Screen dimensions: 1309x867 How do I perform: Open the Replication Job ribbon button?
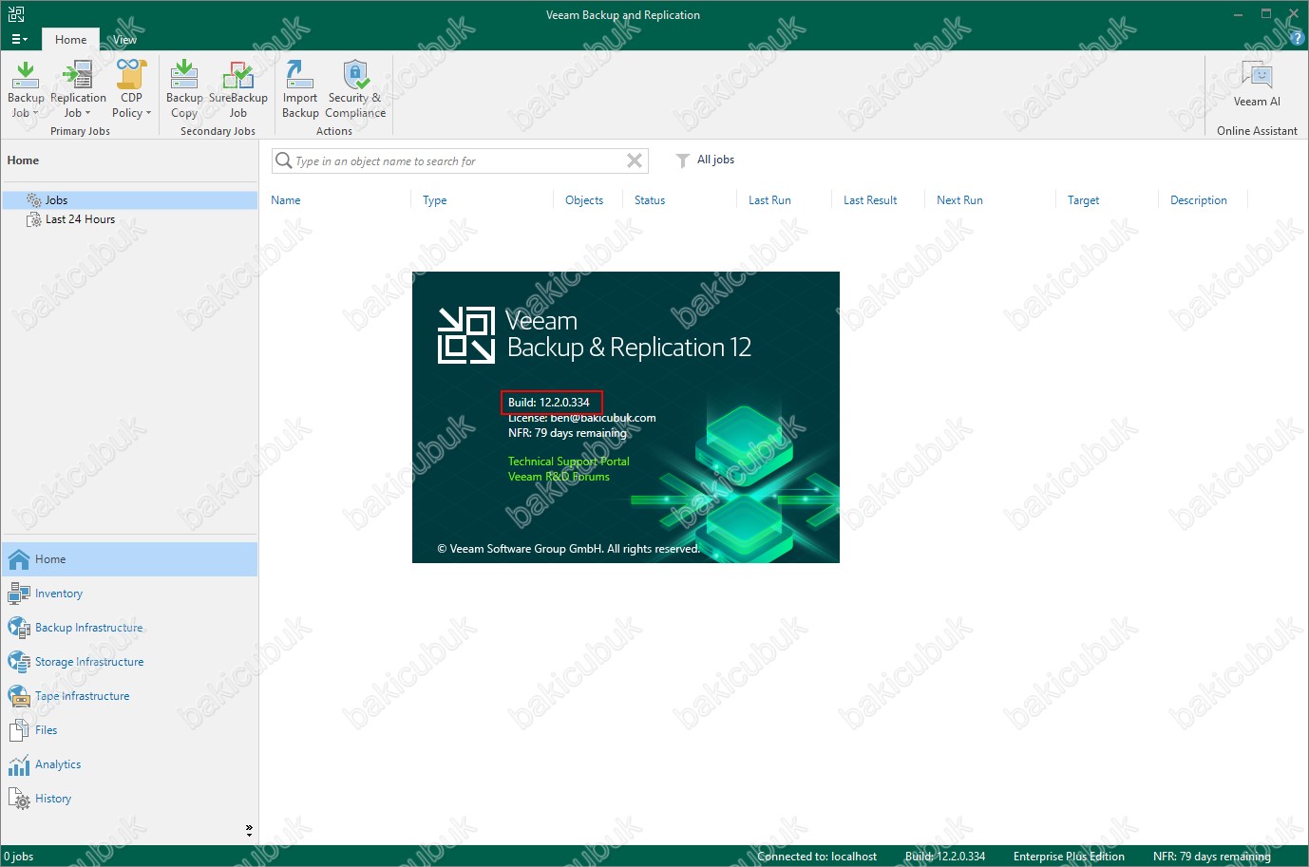pyautogui.click(x=78, y=89)
